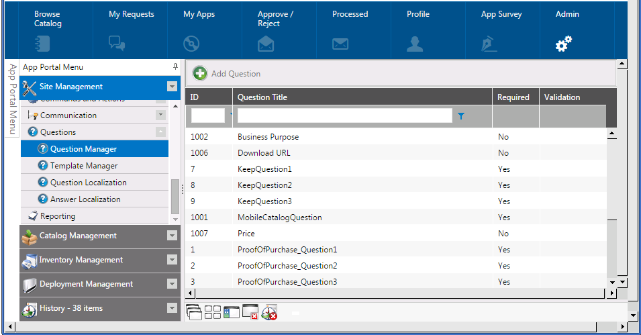This screenshot has height=335, width=641.
Task: Click the My Apps disc icon
Action: [191, 44]
